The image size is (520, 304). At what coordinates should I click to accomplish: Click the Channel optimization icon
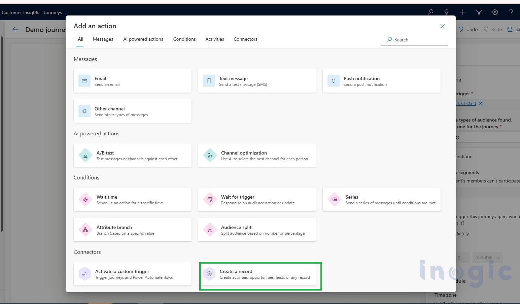pos(210,155)
